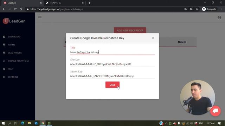
Task: Click the Delete column header
Action: click(182, 42)
